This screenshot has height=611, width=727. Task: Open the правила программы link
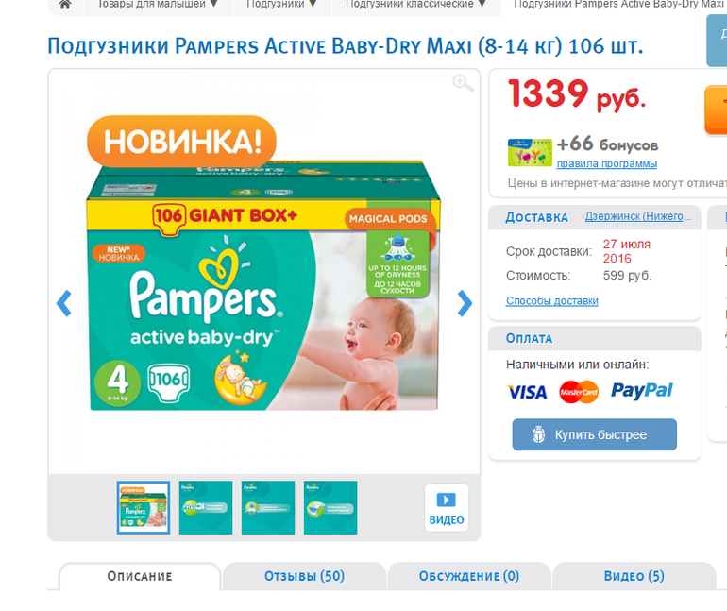[606, 163]
